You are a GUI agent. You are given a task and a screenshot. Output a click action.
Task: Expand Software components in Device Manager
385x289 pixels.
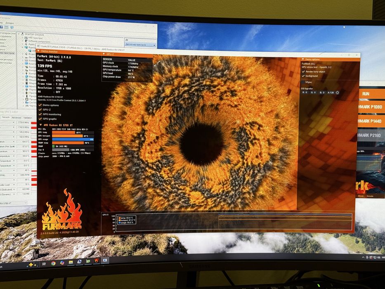pyautogui.click(x=23, y=42)
